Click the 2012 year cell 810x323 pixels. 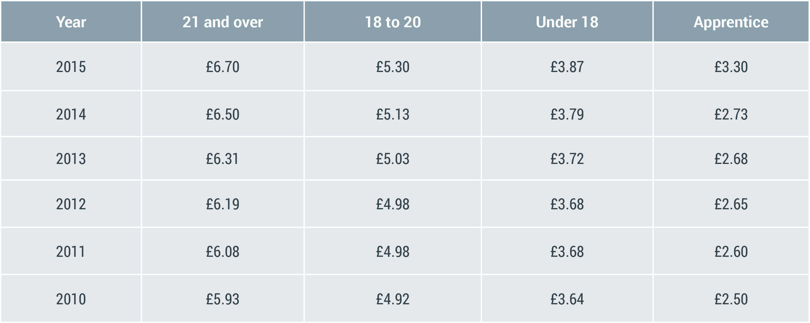(71, 204)
